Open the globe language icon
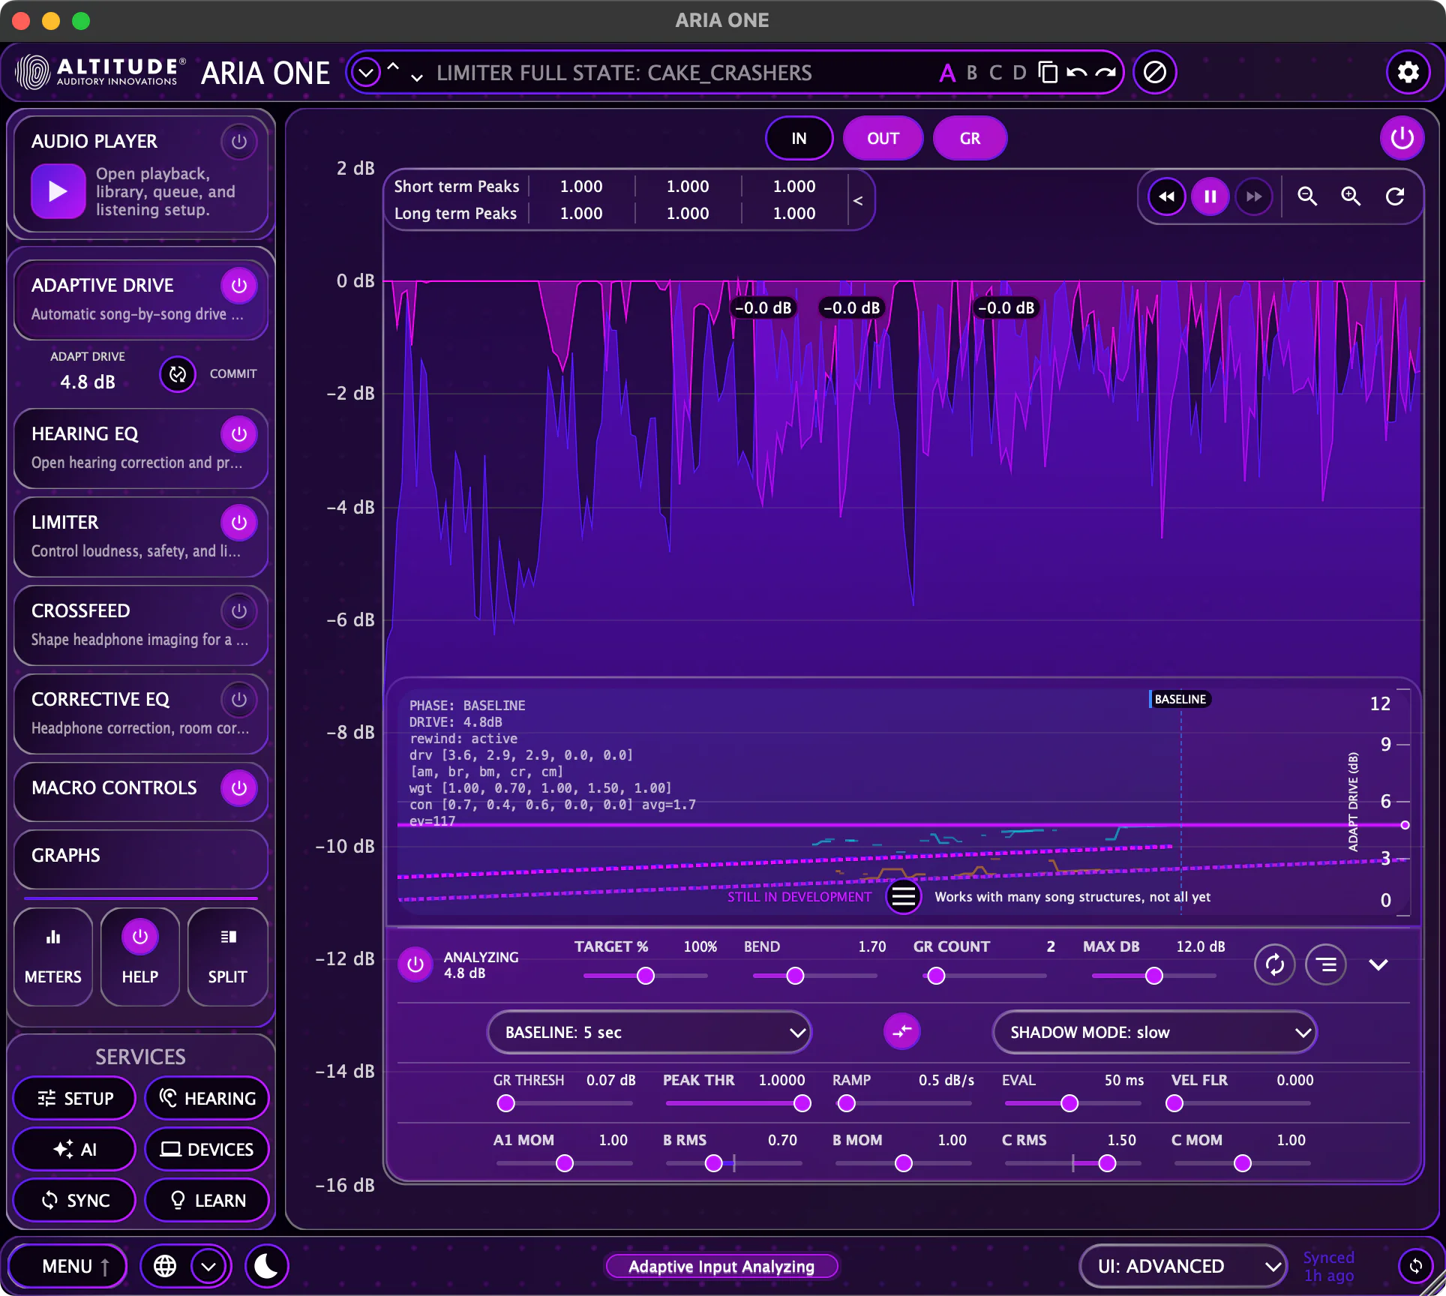Viewport: 1446px width, 1296px height. click(x=165, y=1267)
